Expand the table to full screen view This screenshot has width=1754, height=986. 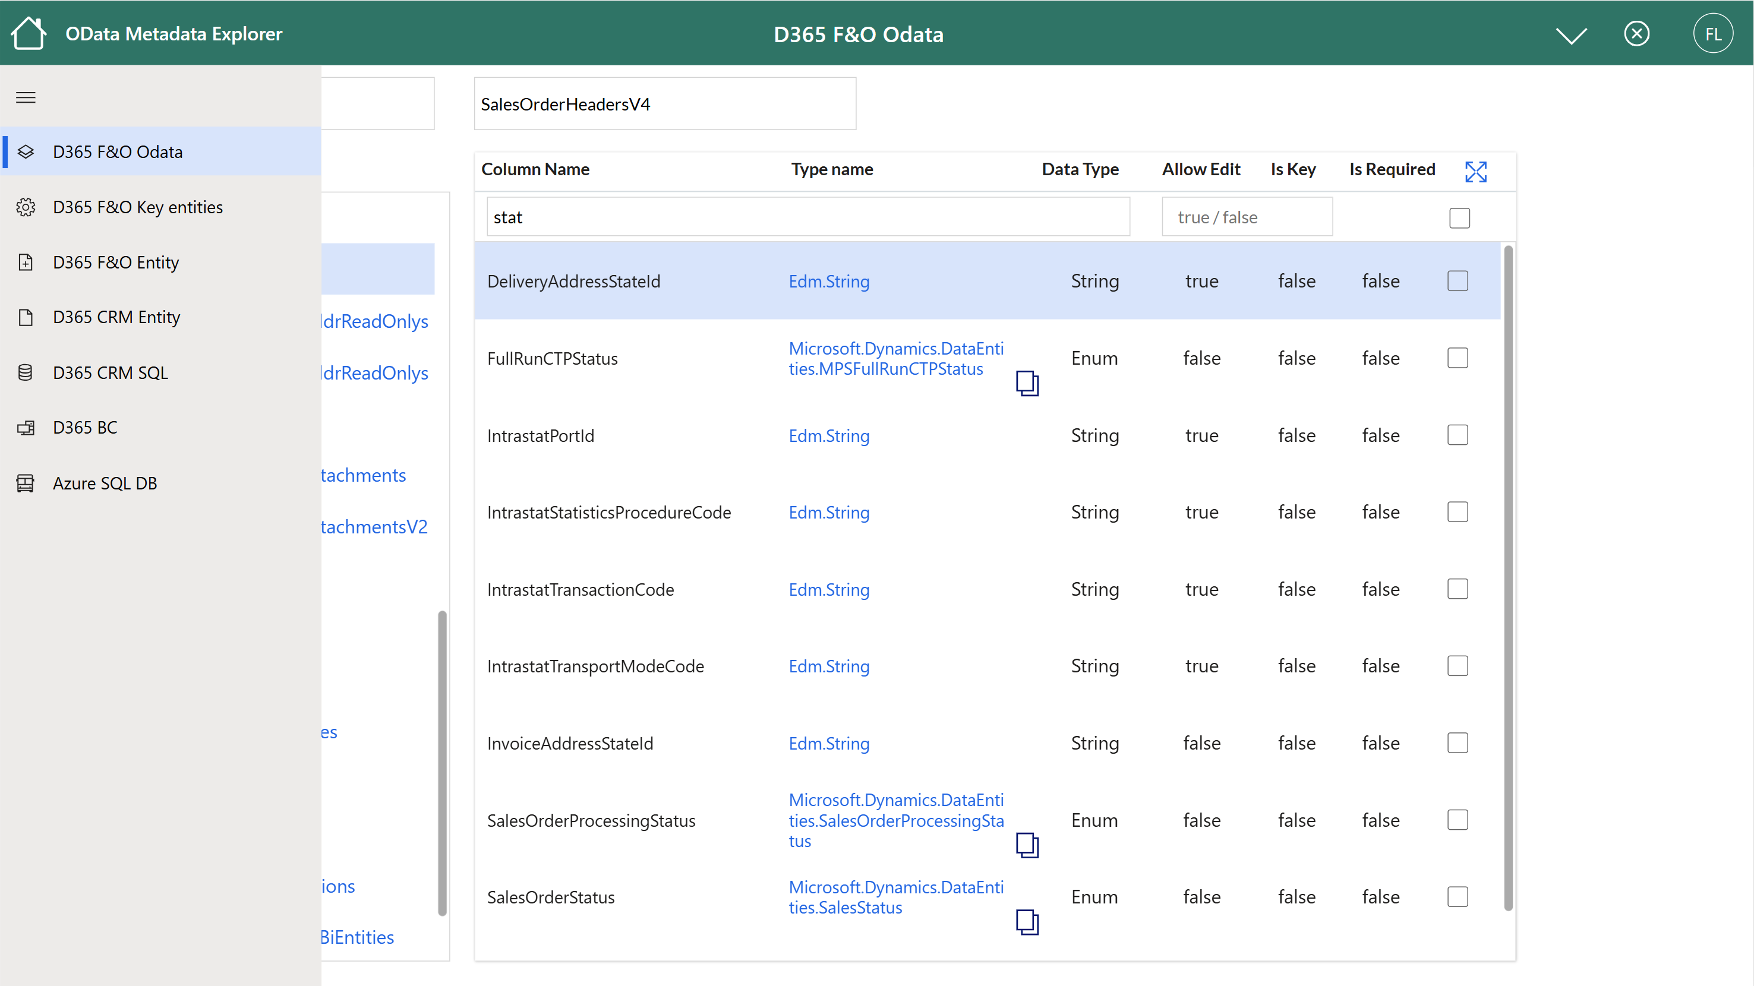click(x=1475, y=171)
